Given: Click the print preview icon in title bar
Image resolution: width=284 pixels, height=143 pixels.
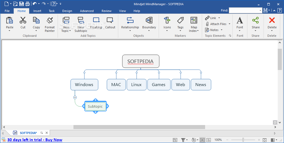Looking at the screenshot, I should 28,4.
